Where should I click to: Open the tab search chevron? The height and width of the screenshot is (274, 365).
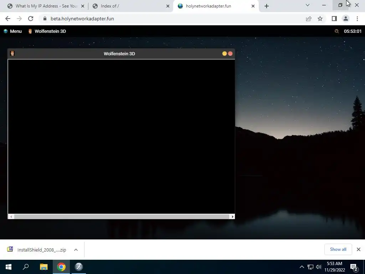pos(308,5)
